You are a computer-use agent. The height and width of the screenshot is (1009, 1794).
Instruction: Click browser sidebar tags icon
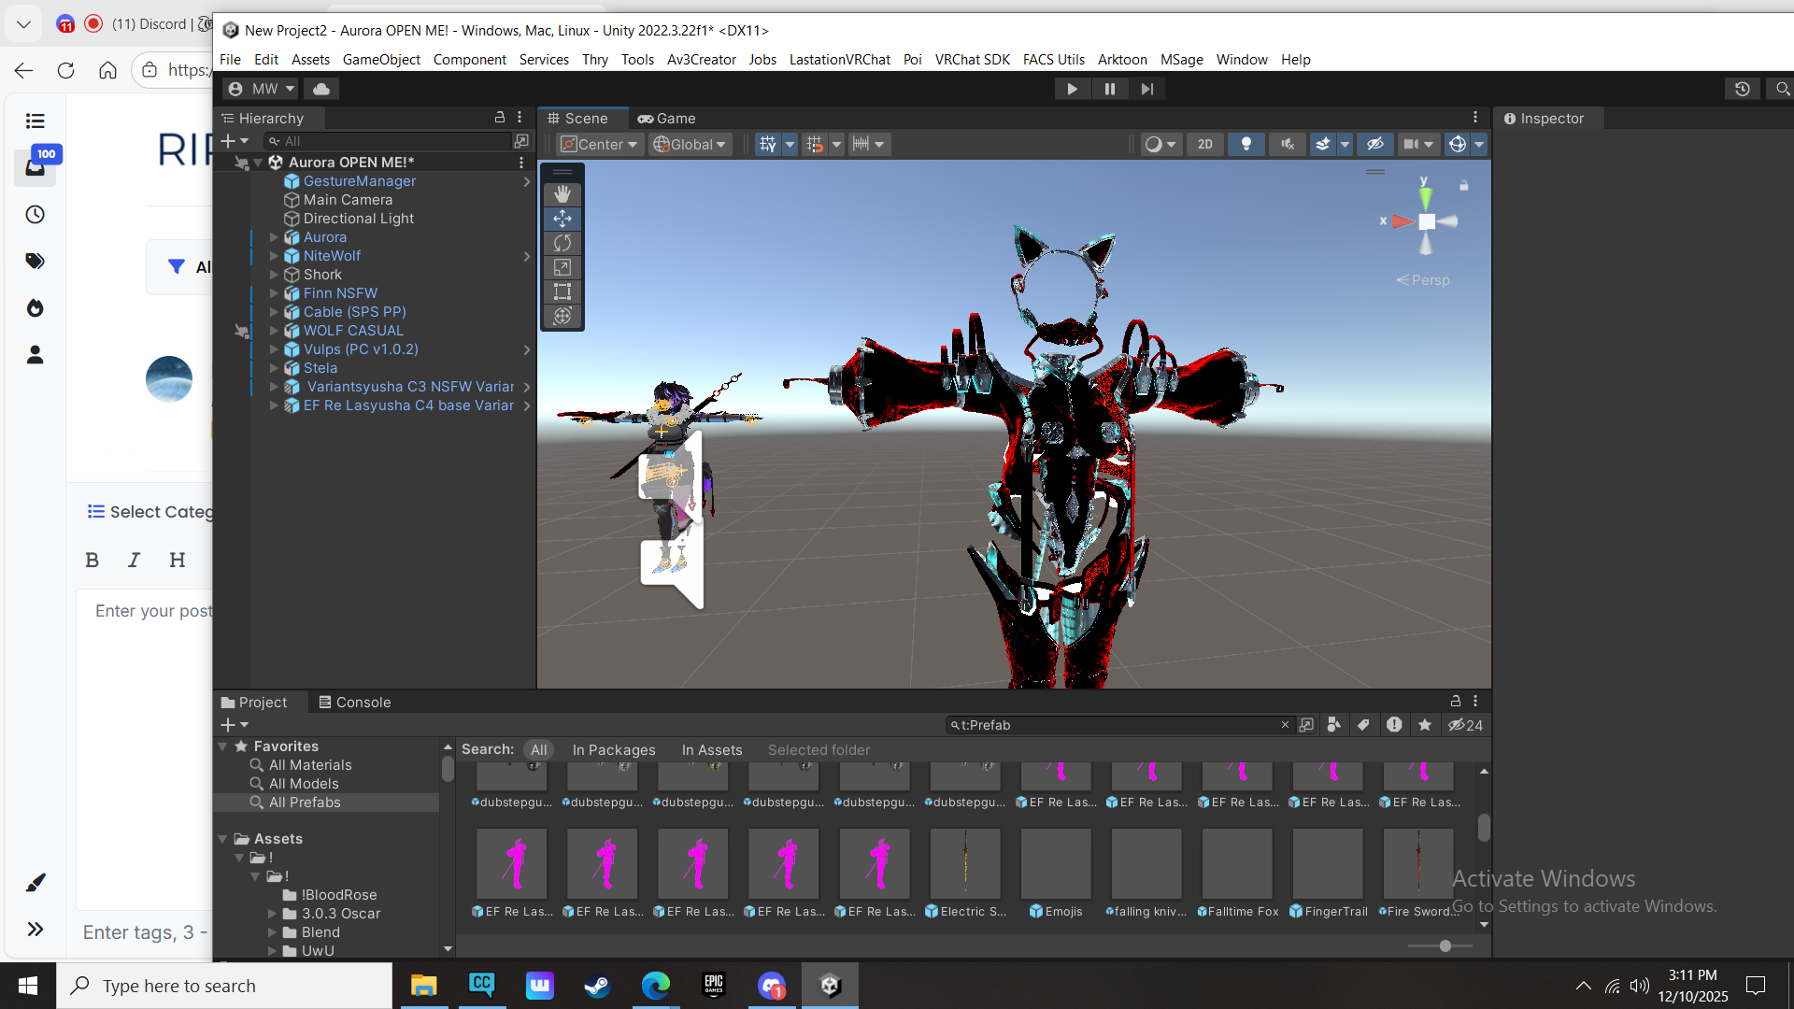tap(35, 261)
